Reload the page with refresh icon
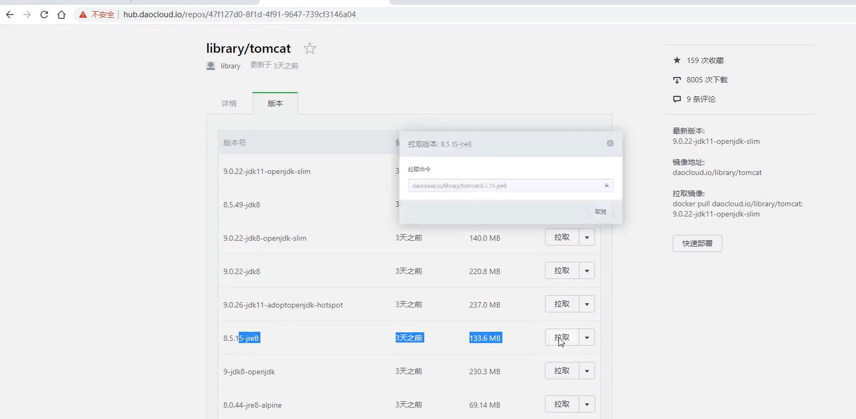Image resolution: width=856 pixels, height=419 pixels. click(44, 15)
